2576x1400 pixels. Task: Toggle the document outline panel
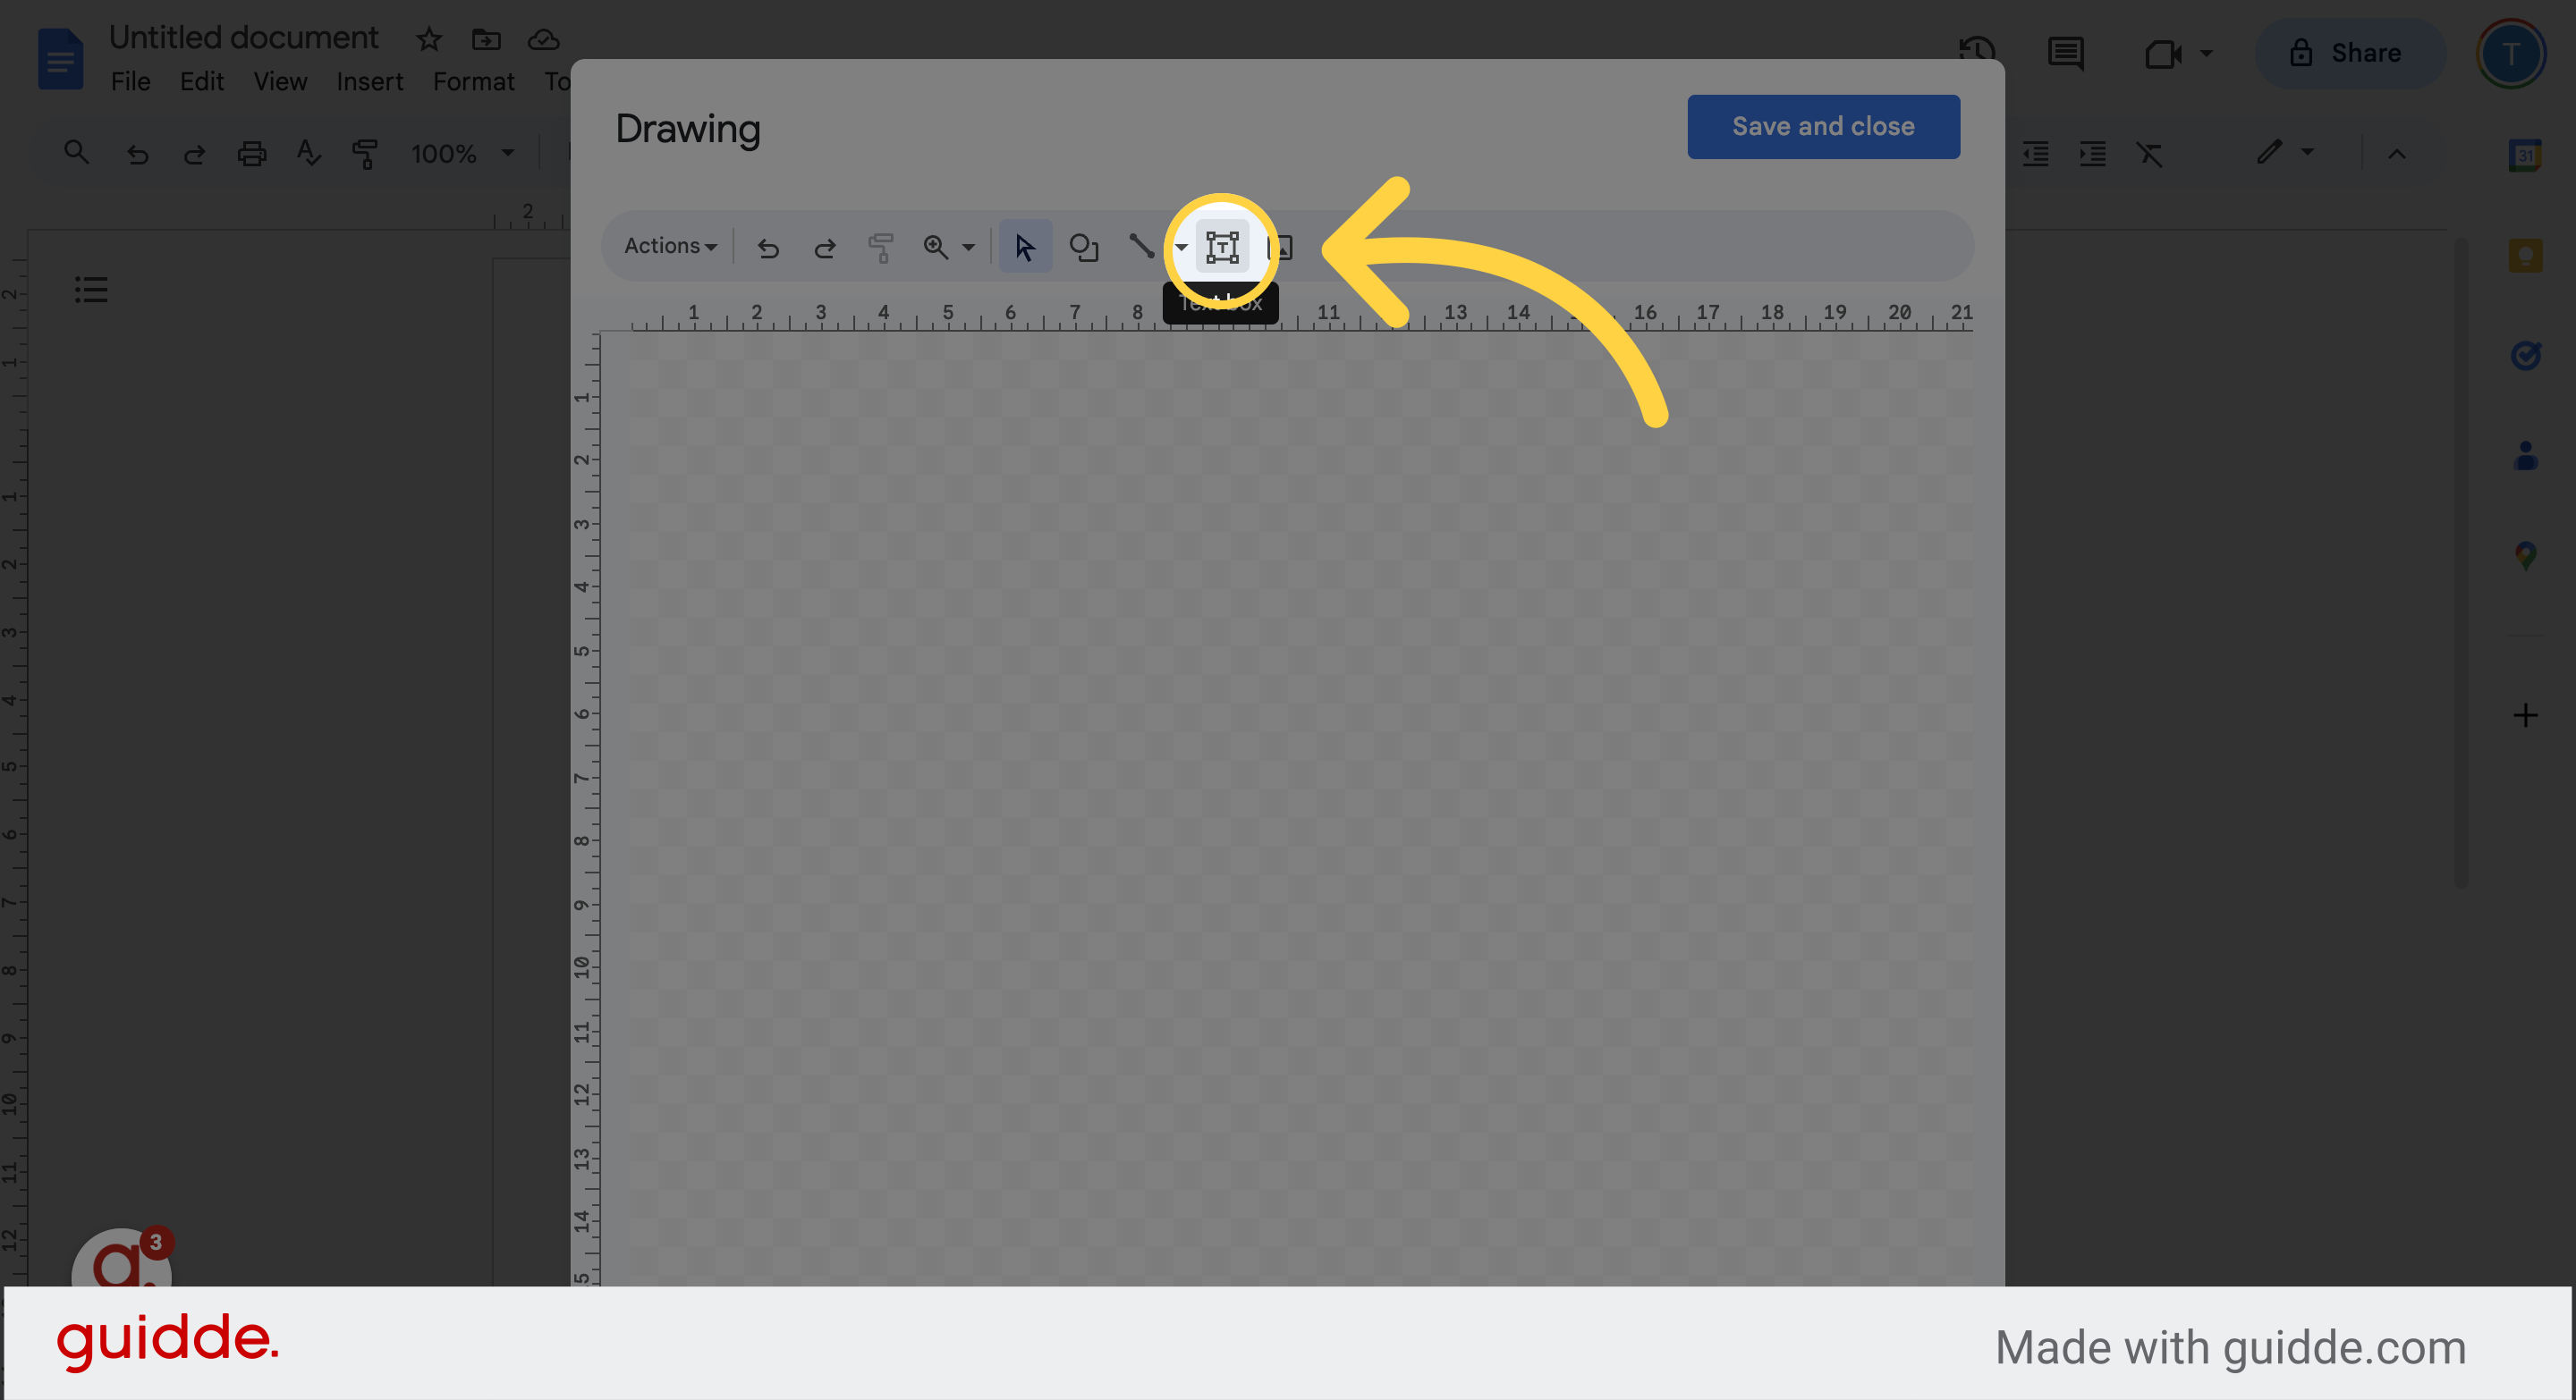tap(91, 290)
